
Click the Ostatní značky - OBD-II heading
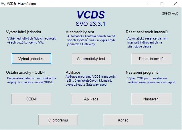point(26,72)
